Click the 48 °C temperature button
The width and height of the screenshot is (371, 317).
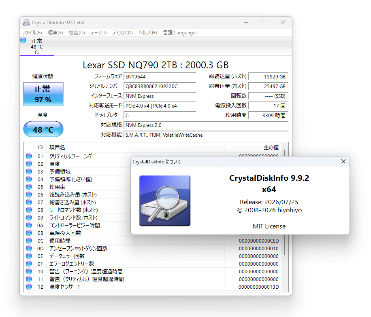pos(43,129)
